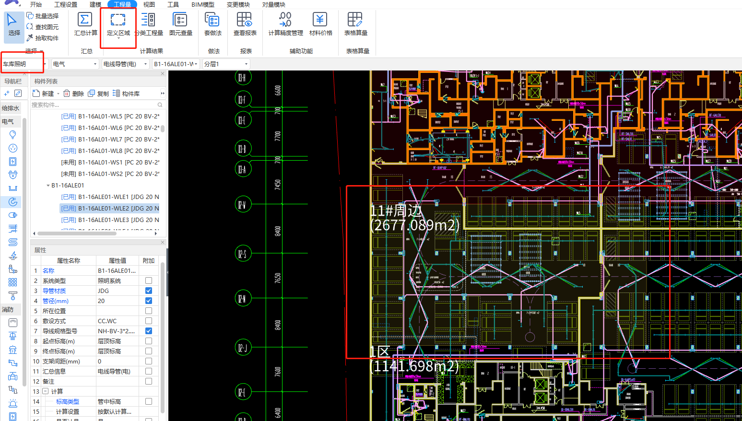Click the navigation bar sparkle add icon

point(7,94)
